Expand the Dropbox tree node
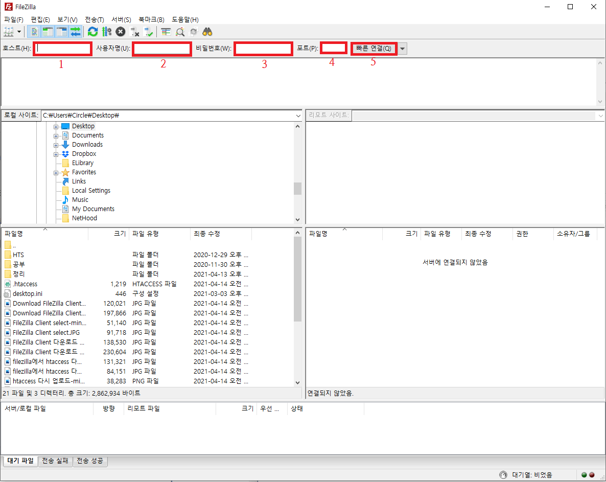 (x=56, y=154)
